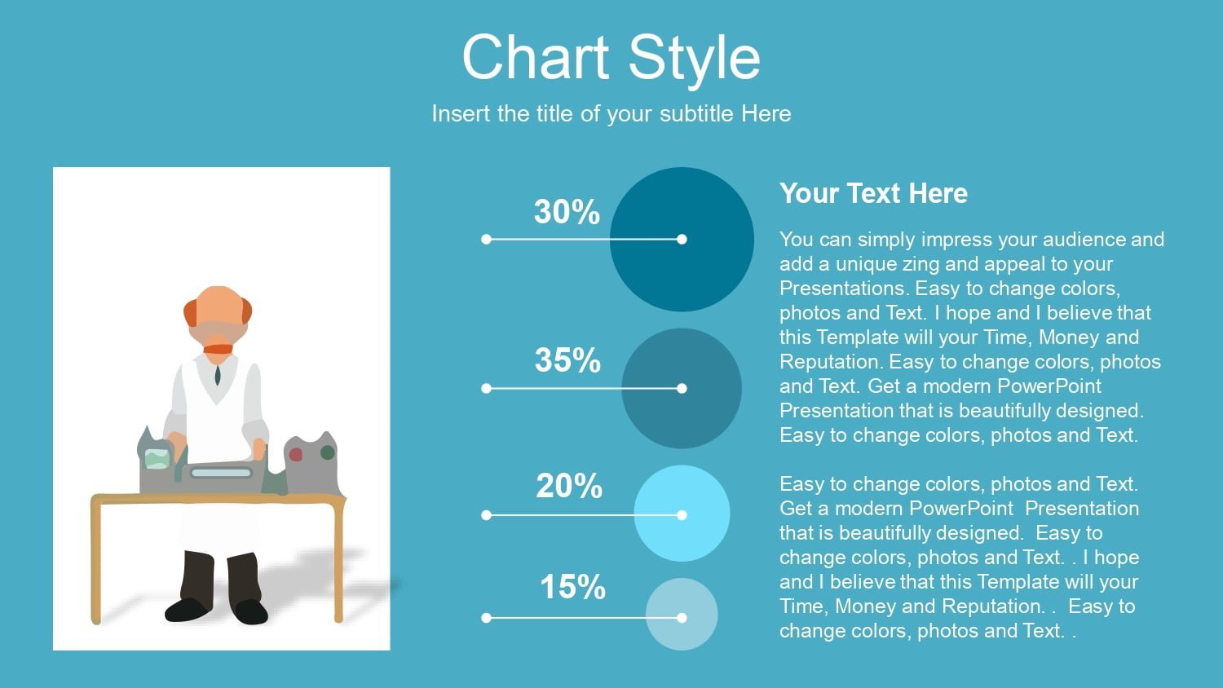Select the gray machine with red and green buttons
The image size is (1223, 688).
(x=311, y=466)
